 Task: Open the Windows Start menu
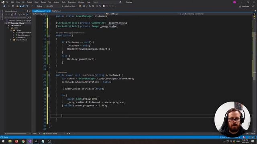(x=3, y=141)
